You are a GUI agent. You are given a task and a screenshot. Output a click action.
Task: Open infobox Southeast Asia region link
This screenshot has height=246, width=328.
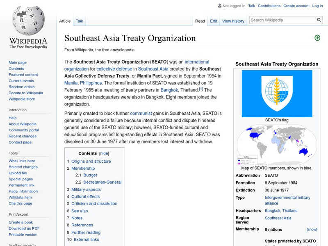[278, 218]
